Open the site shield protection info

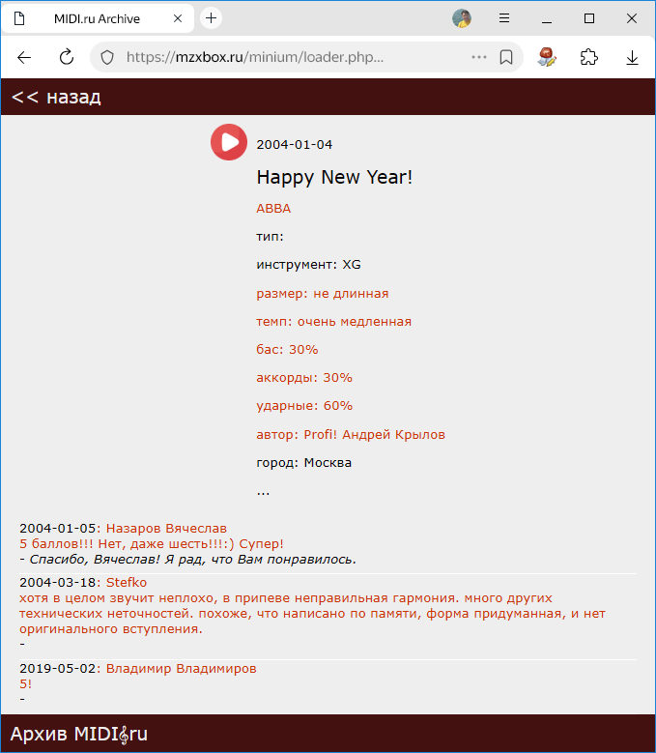coord(107,58)
